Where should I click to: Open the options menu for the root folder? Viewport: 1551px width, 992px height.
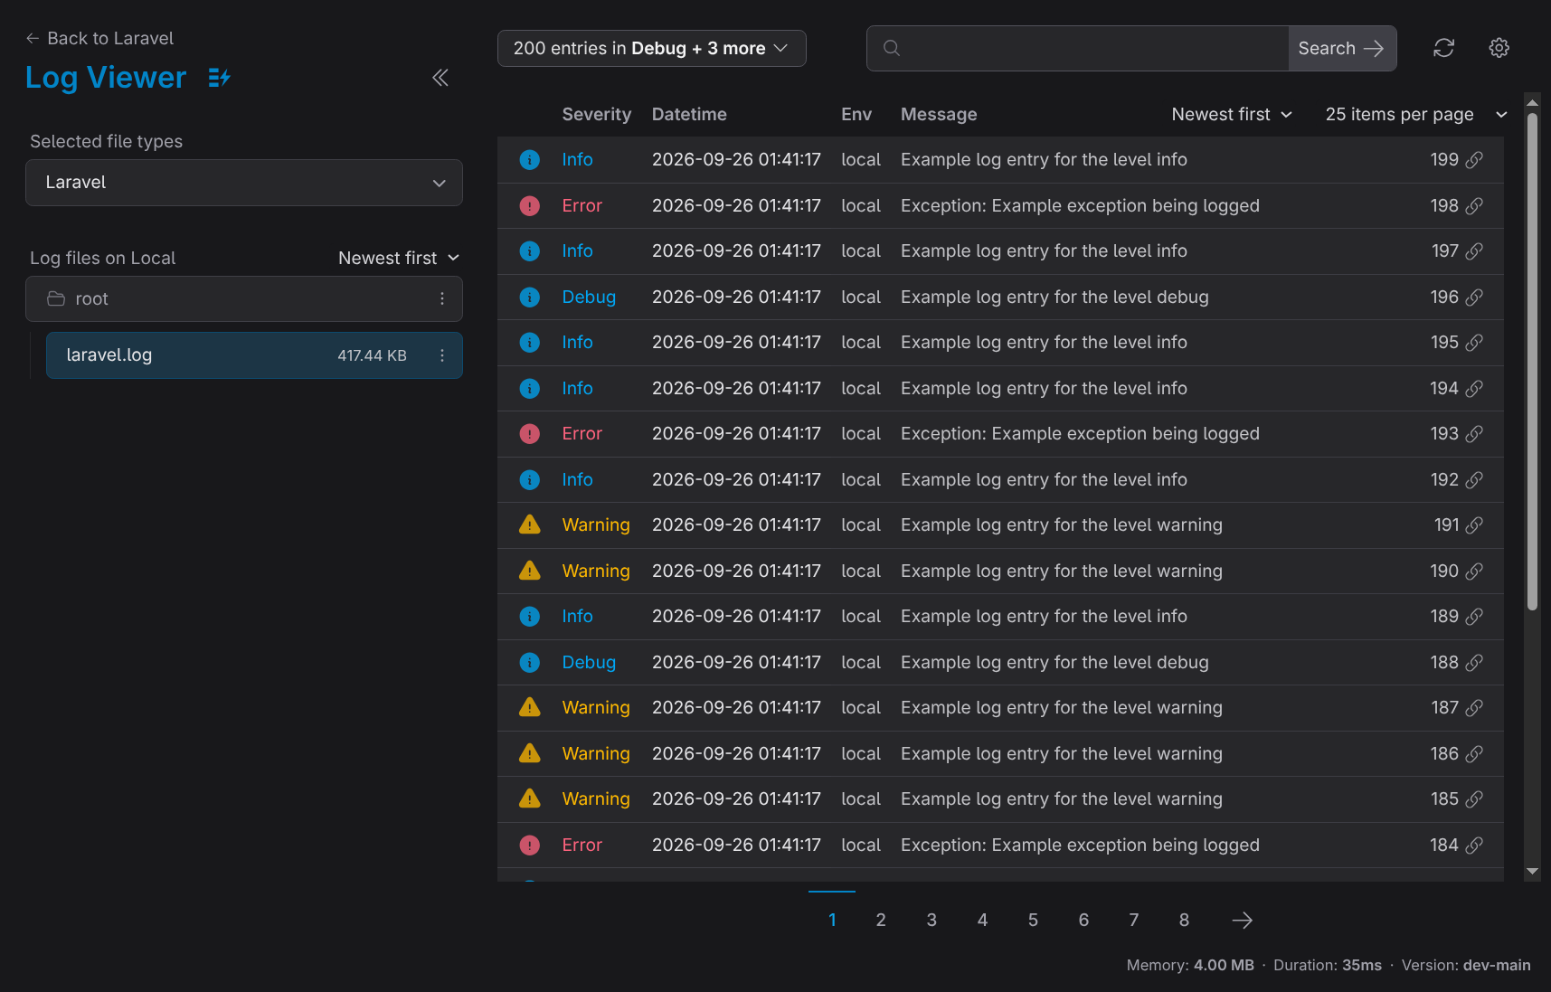(442, 298)
